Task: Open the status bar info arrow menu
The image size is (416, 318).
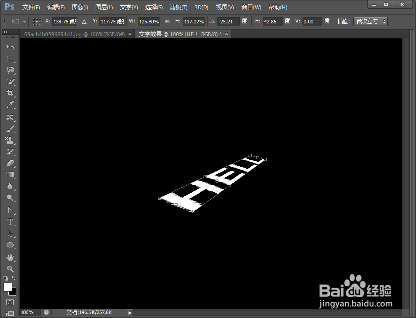Action: coord(129,313)
